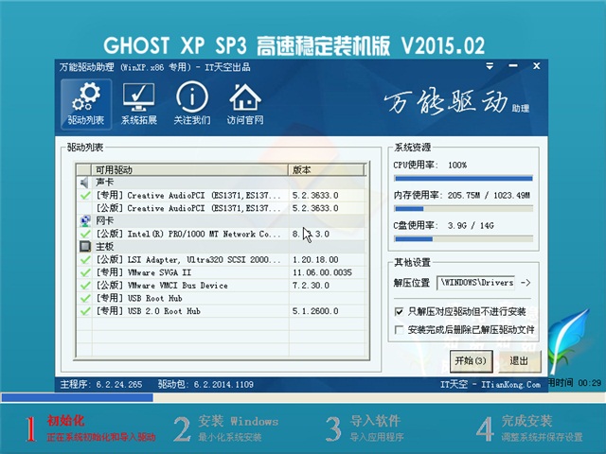Click the 版本 column header
Viewport: 606px width, 454px height.
(x=326, y=169)
